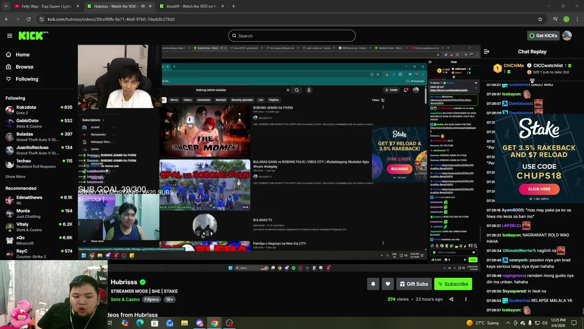Click the Gift Subs button

click(x=414, y=284)
